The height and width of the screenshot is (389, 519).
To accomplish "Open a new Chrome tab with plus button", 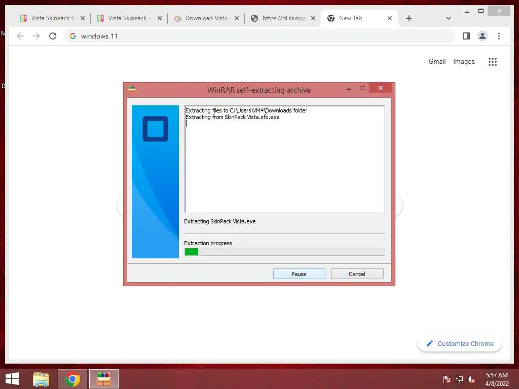I will coord(409,18).
